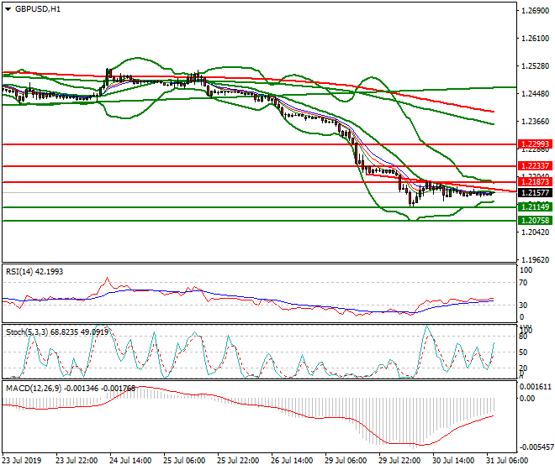This screenshot has width=555, height=470.
Task: Click the MACD scale value 0.001611
Action: pyautogui.click(x=536, y=387)
